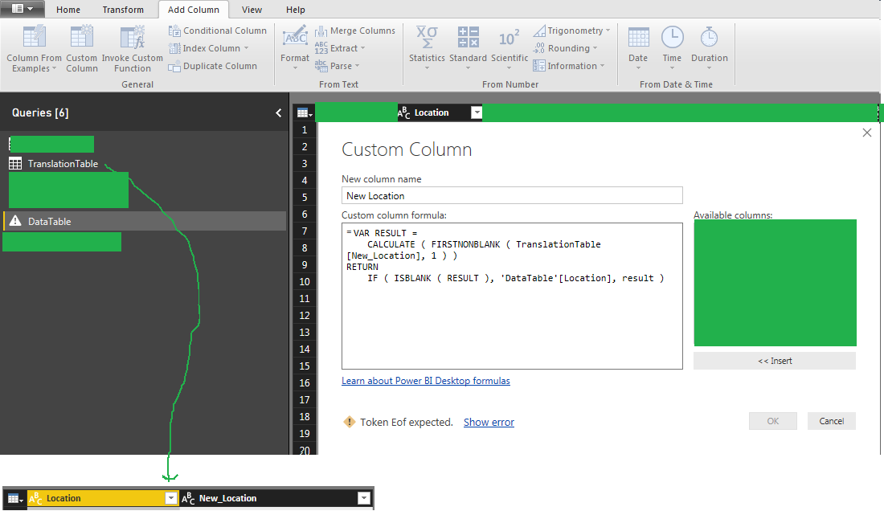The image size is (884, 511).
Task: Click the OK button
Action: pyautogui.click(x=773, y=421)
